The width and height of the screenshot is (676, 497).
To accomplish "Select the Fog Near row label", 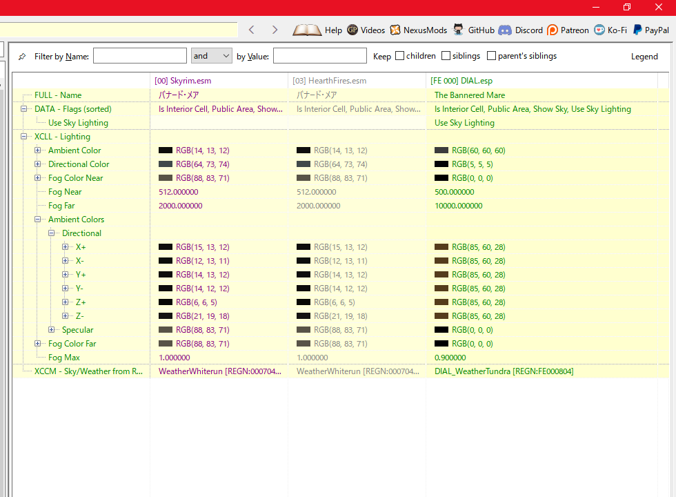I will [65, 192].
